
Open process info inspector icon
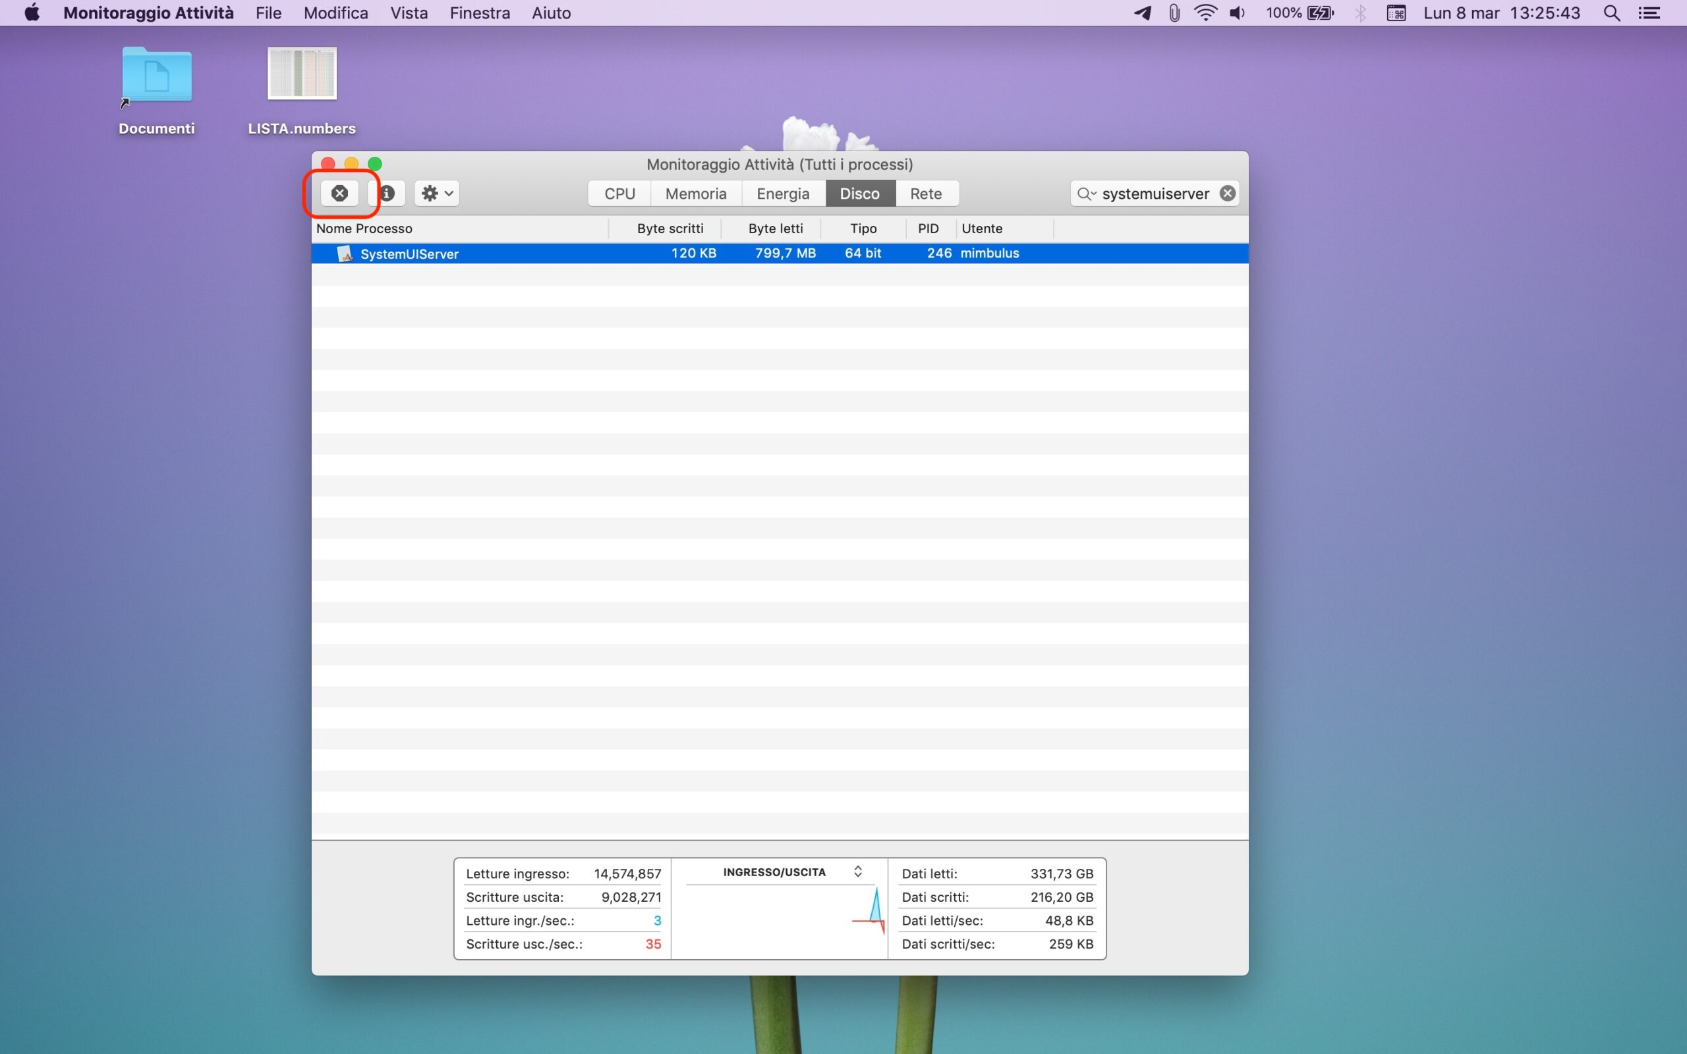pos(387,193)
